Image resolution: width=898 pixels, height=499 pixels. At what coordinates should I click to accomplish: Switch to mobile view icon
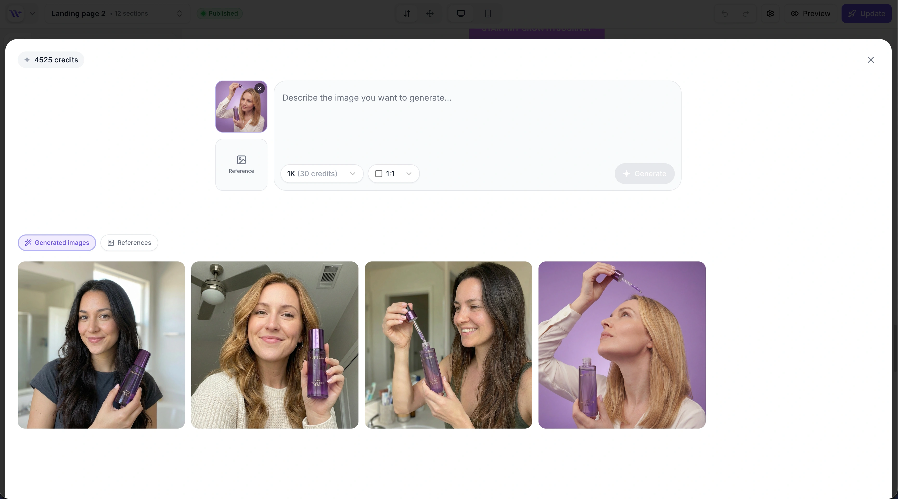tap(488, 14)
